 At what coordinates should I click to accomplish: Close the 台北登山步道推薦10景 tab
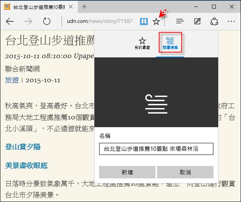71,7
